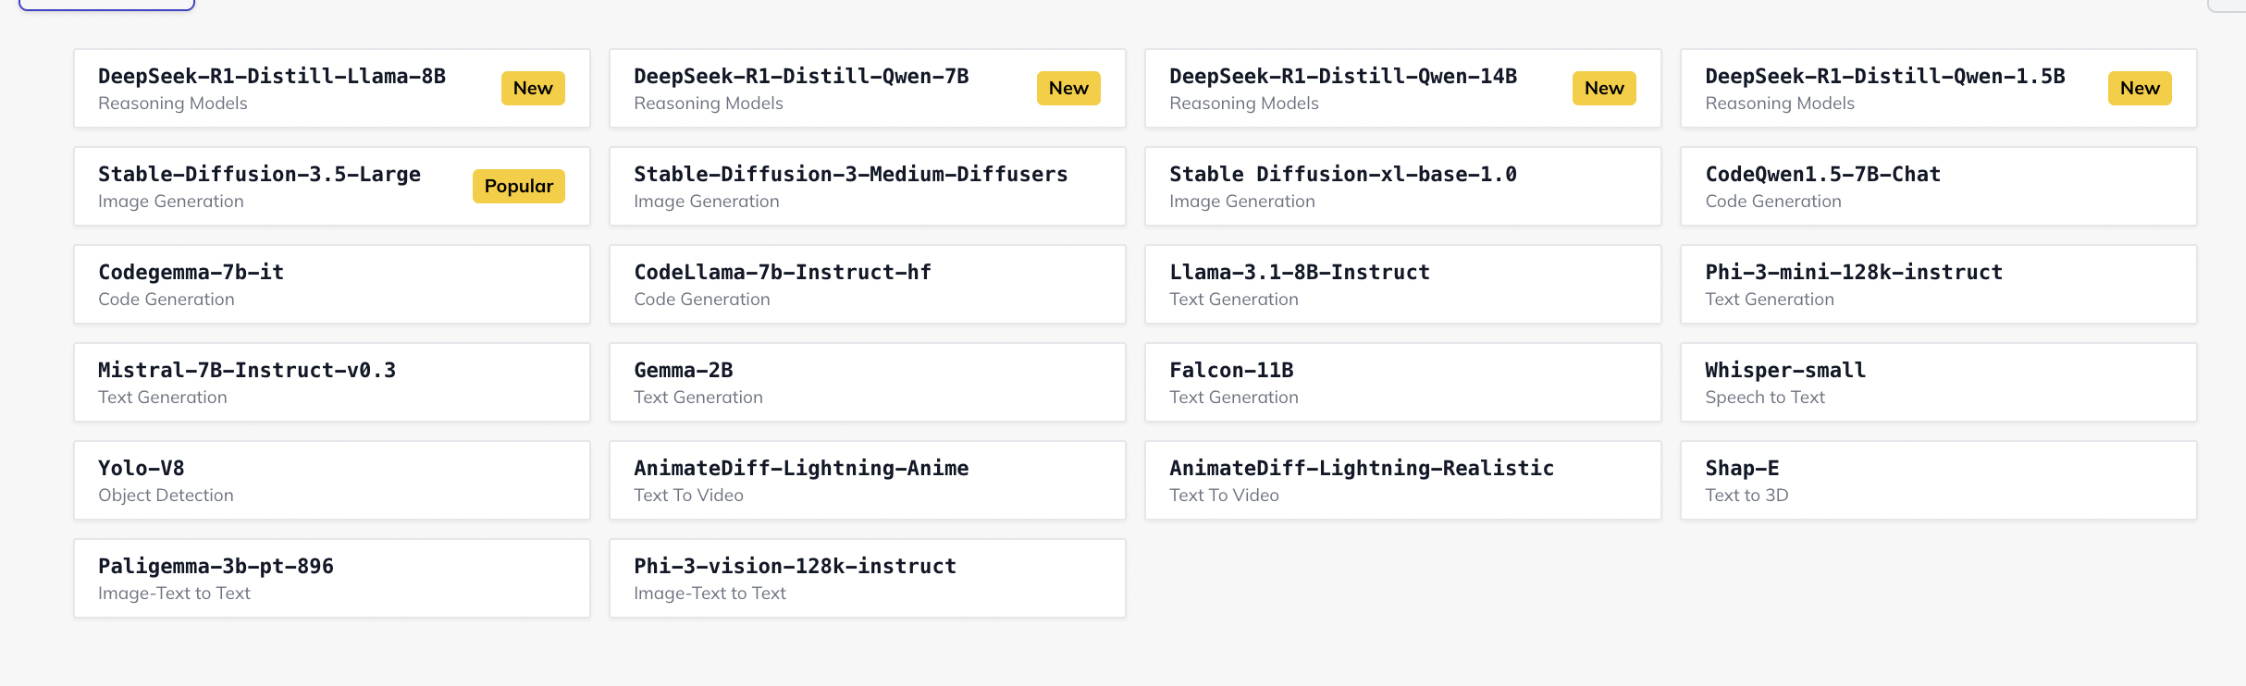
Task: Open the DeepSeek-R1-Distill-Llama-8B model card
Action: (x=332, y=89)
